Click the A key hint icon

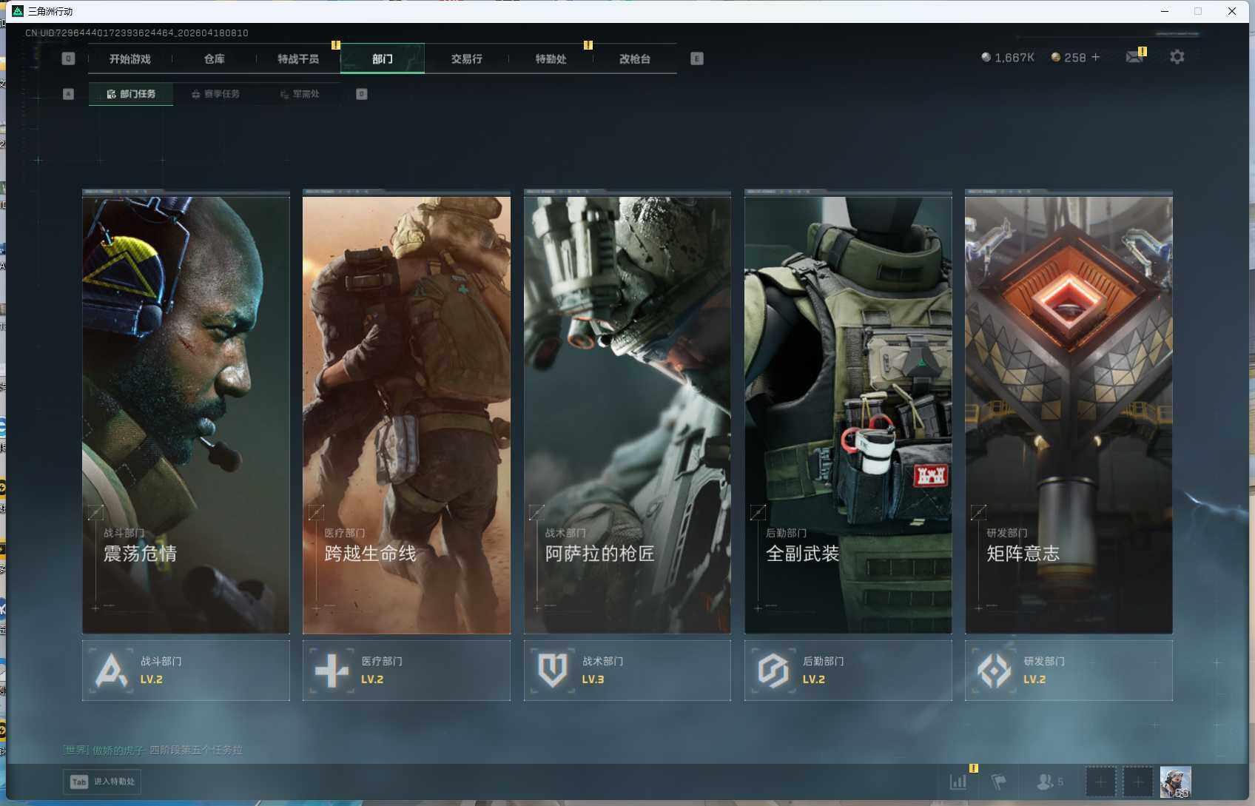68,94
